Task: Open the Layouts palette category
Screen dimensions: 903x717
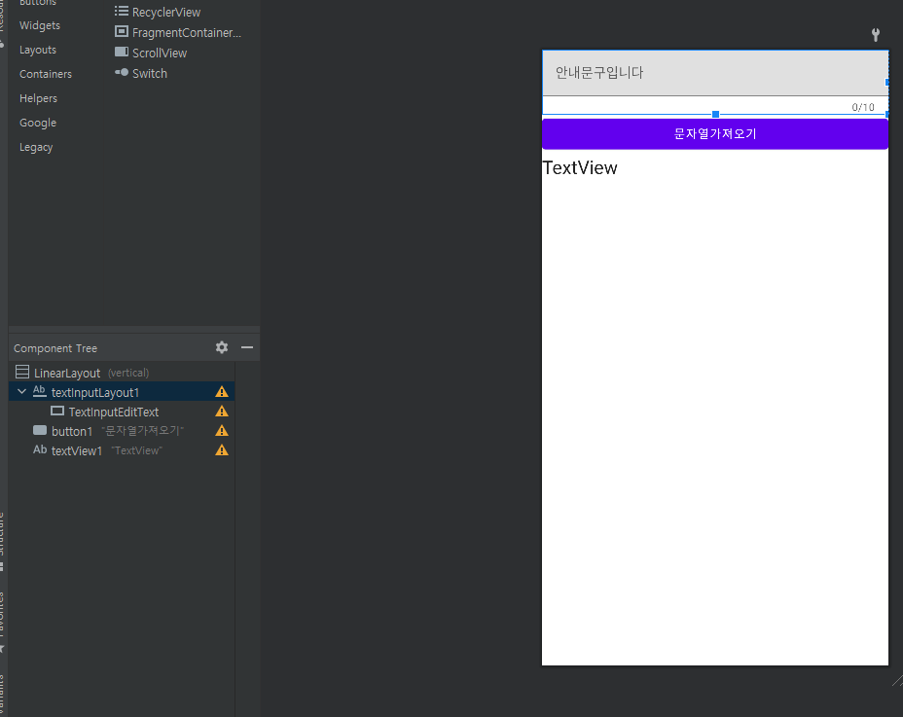Action: [38, 50]
